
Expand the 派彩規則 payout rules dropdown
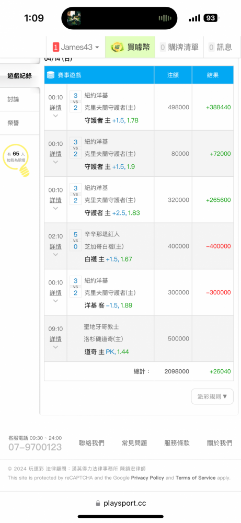pyautogui.click(x=212, y=396)
